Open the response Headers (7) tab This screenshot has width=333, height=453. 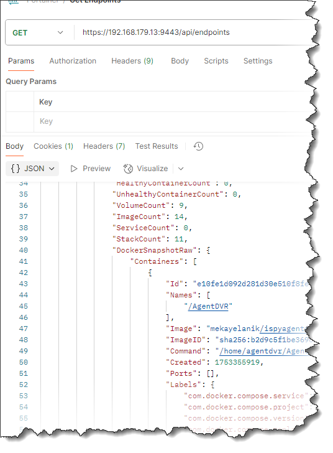click(104, 146)
